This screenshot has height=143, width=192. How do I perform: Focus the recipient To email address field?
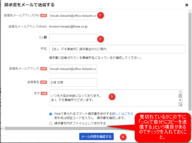pyautogui.click(x=73, y=16)
